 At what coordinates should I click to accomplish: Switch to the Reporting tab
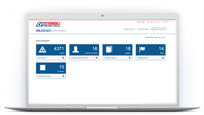pyautogui.click(x=143, y=29)
